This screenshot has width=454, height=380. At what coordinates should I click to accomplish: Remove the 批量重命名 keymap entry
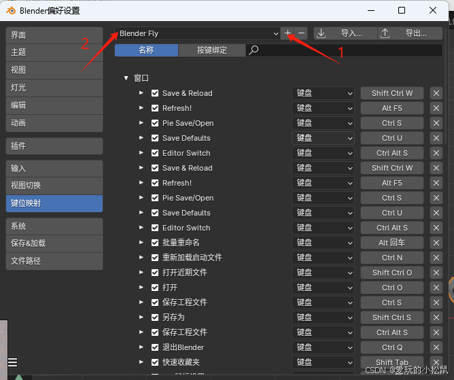[x=436, y=243]
